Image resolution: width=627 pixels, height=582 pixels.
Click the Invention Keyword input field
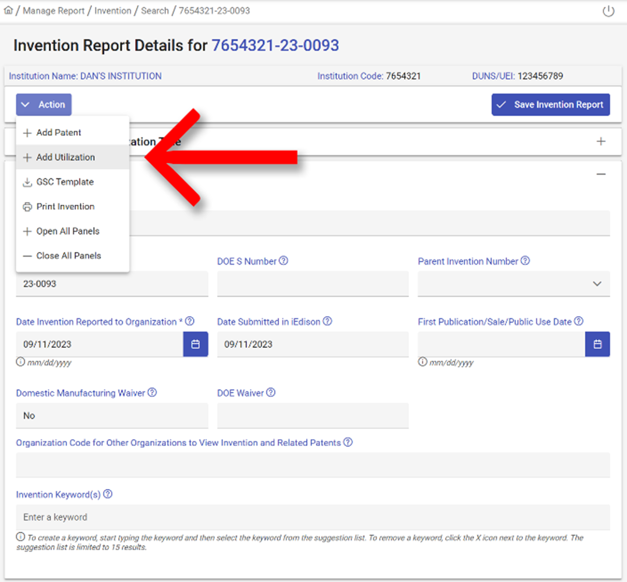coord(313,517)
